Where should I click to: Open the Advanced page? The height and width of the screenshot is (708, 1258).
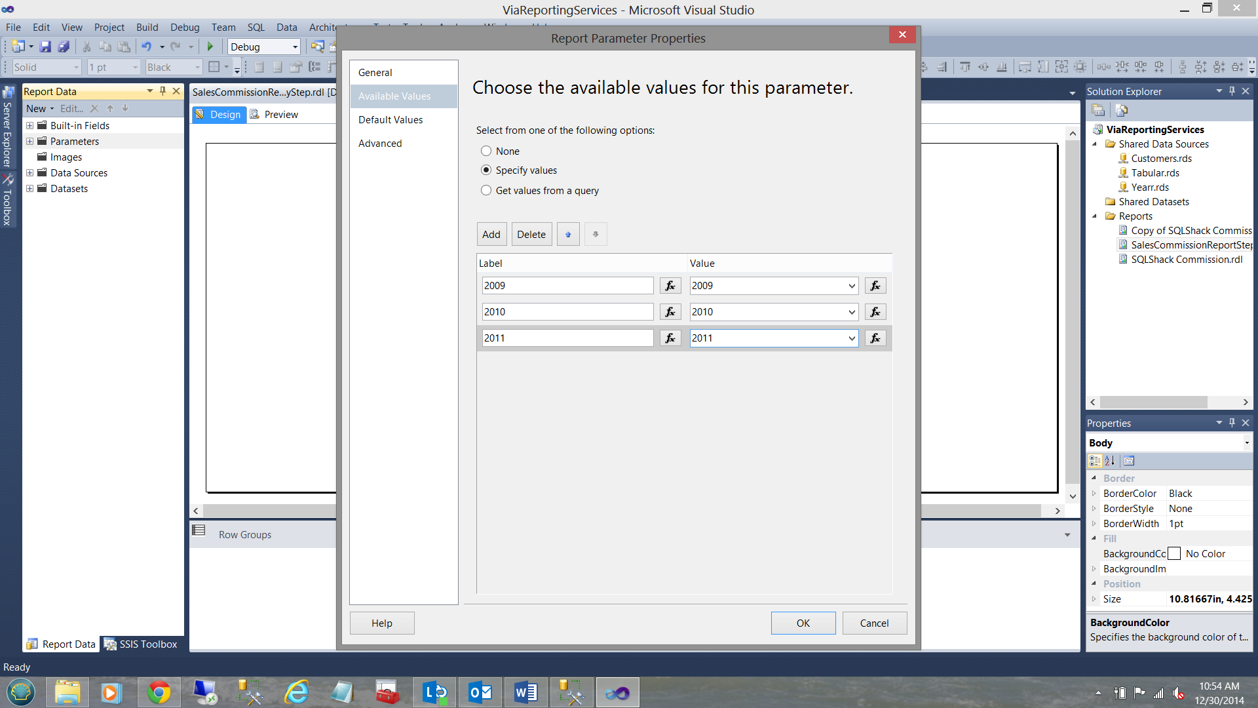coord(380,144)
